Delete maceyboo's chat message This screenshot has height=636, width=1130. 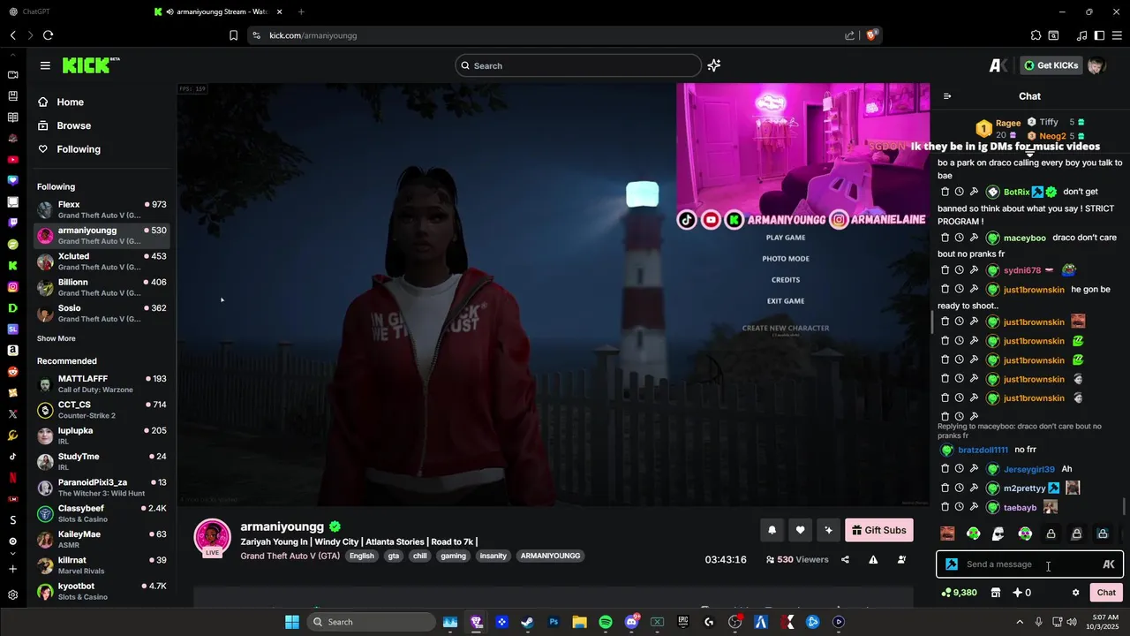tap(945, 238)
